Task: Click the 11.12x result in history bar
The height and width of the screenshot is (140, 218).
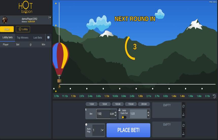Action: tap(65, 96)
